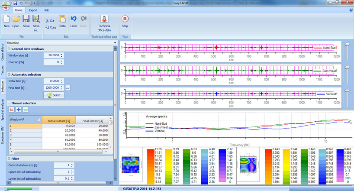Click the quick access save icon

tap(15, 3)
